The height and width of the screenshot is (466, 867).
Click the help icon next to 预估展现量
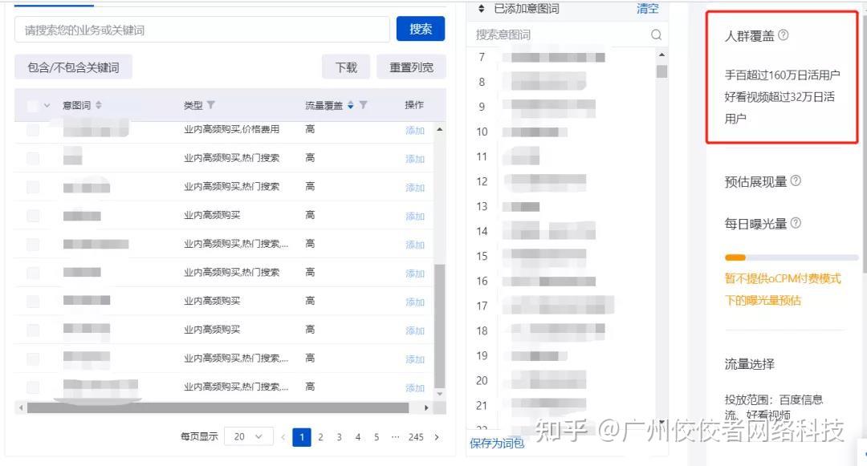point(796,181)
